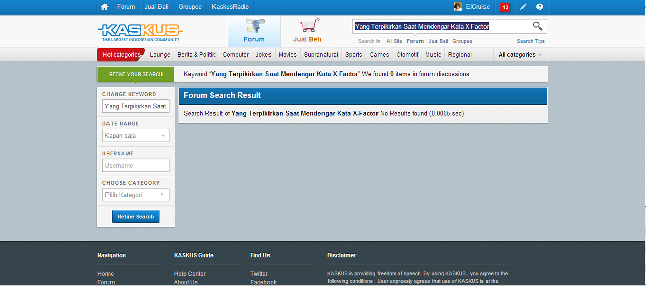Open the red 13 notifications badge

505,7
